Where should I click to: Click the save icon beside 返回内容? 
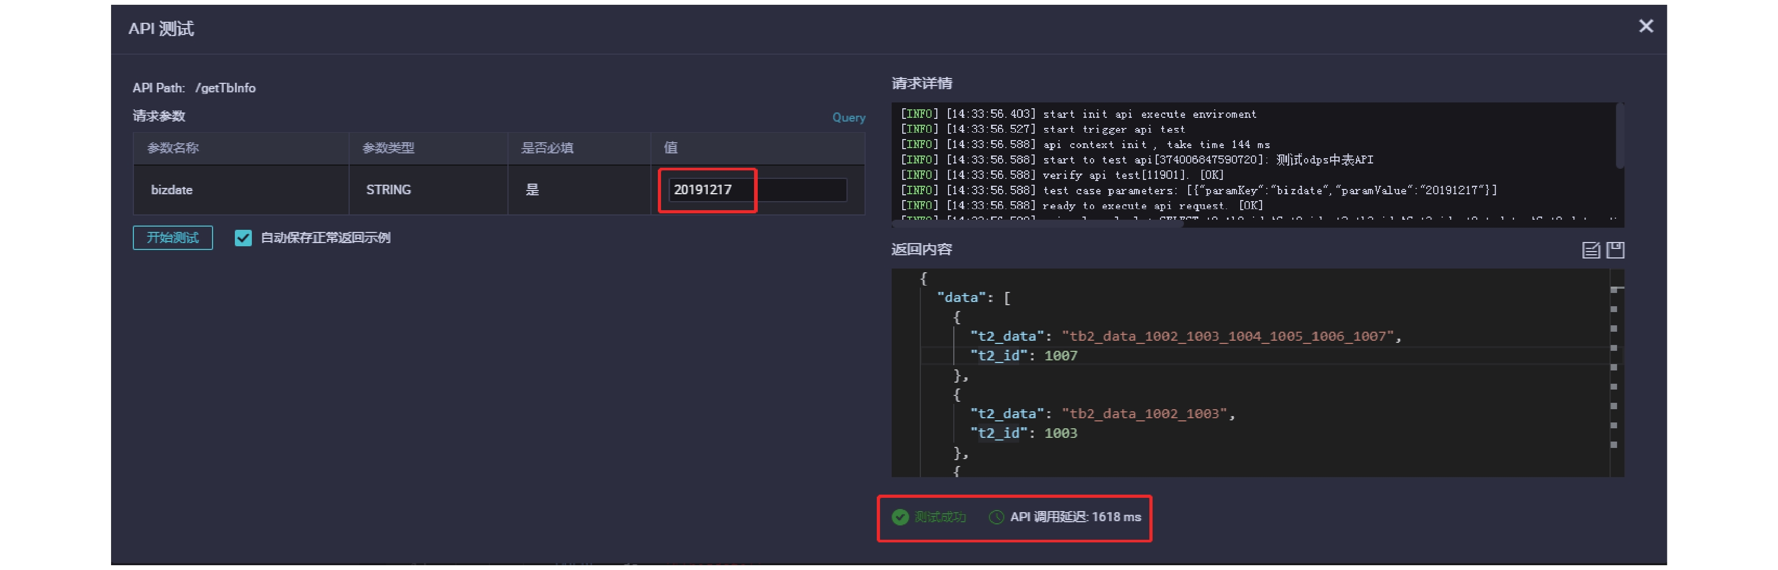point(1615,250)
